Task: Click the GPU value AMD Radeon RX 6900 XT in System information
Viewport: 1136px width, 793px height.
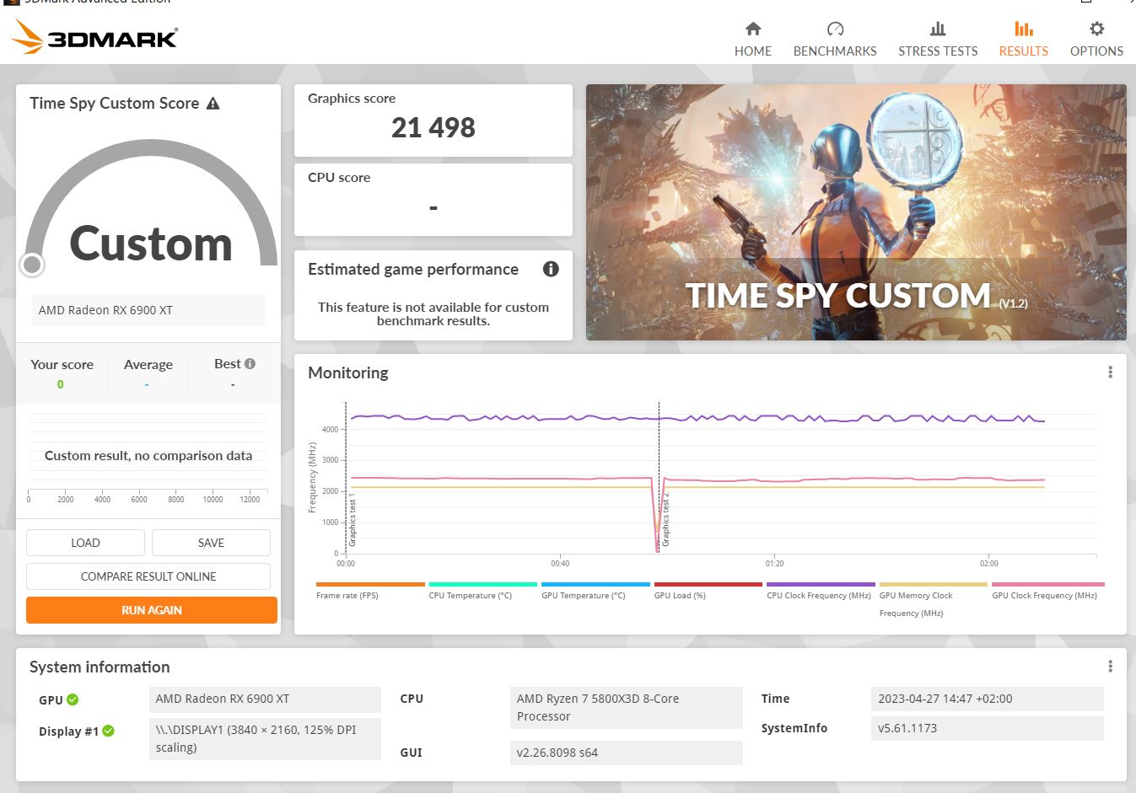Action: tap(265, 699)
